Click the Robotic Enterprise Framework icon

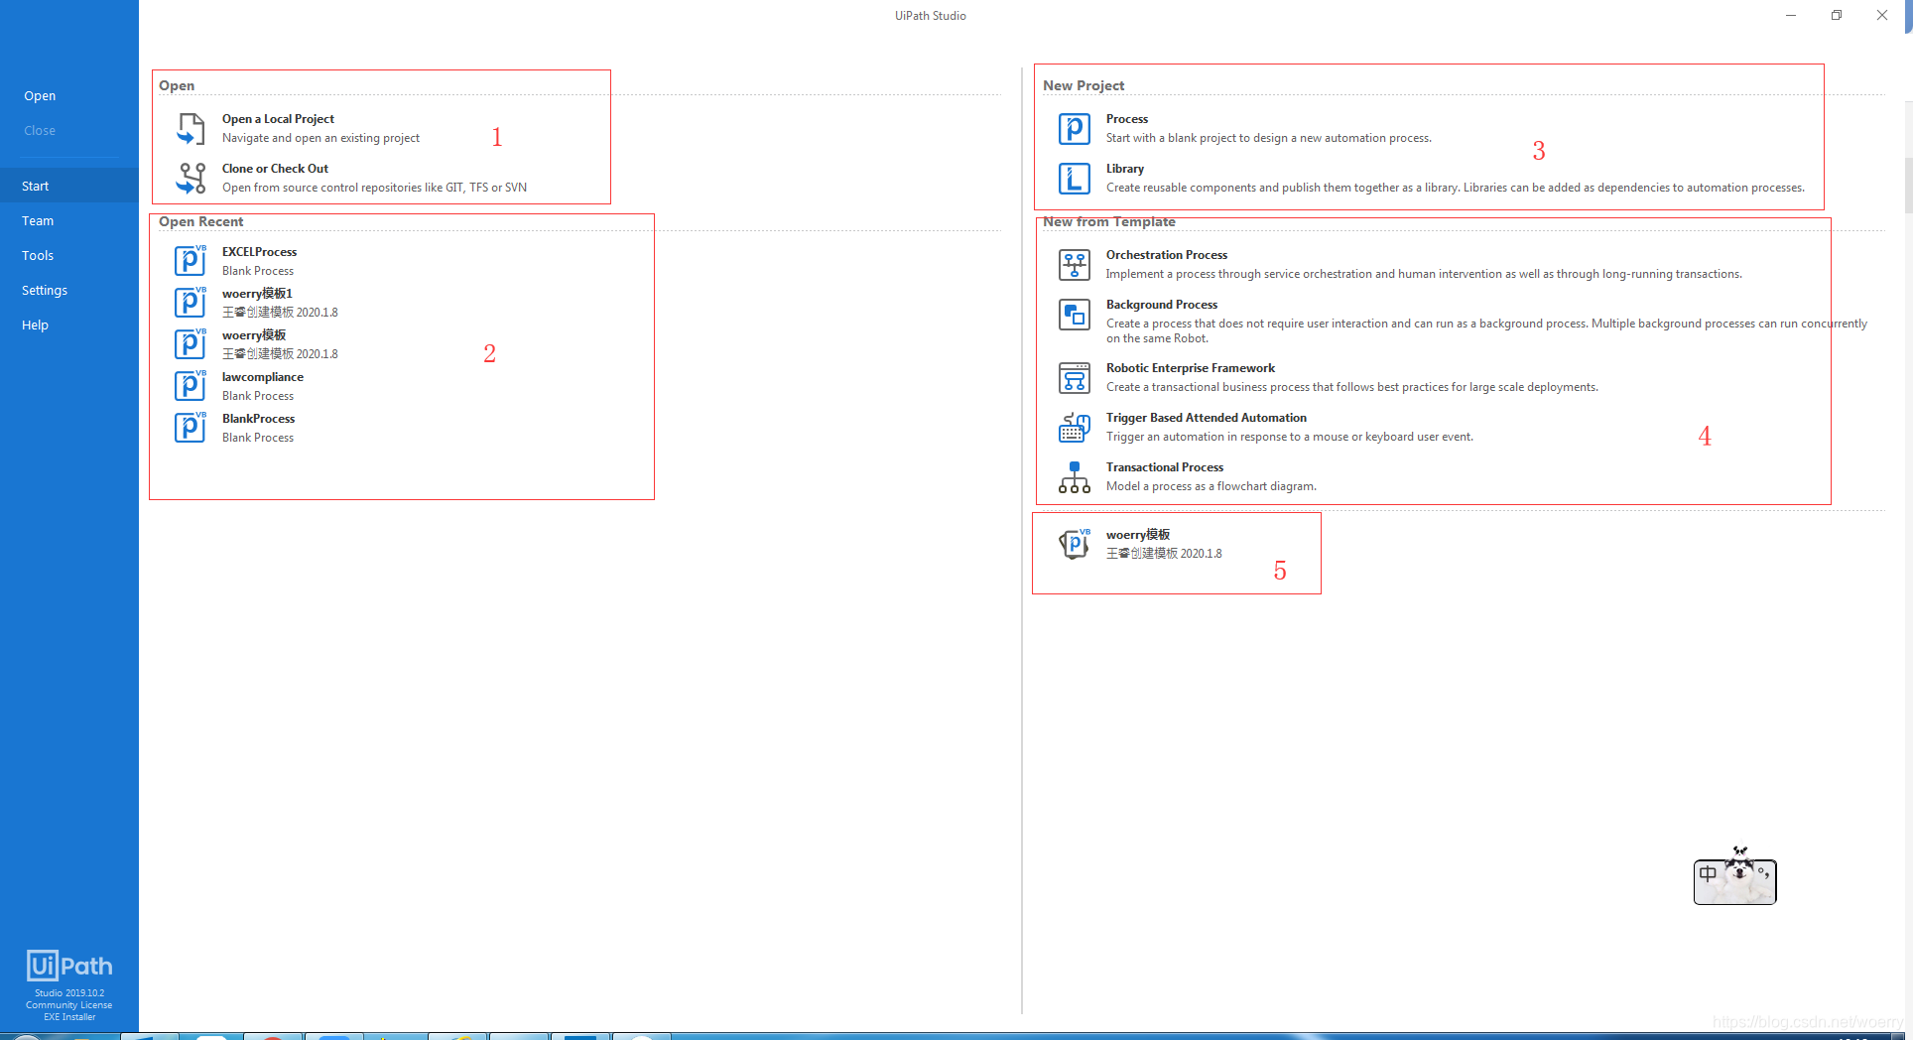pos(1075,378)
